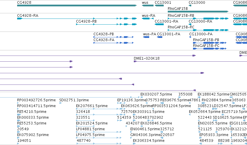This screenshot has width=247, height=145.
Task: Select EST 326418
Action: (x=83, y=112)
